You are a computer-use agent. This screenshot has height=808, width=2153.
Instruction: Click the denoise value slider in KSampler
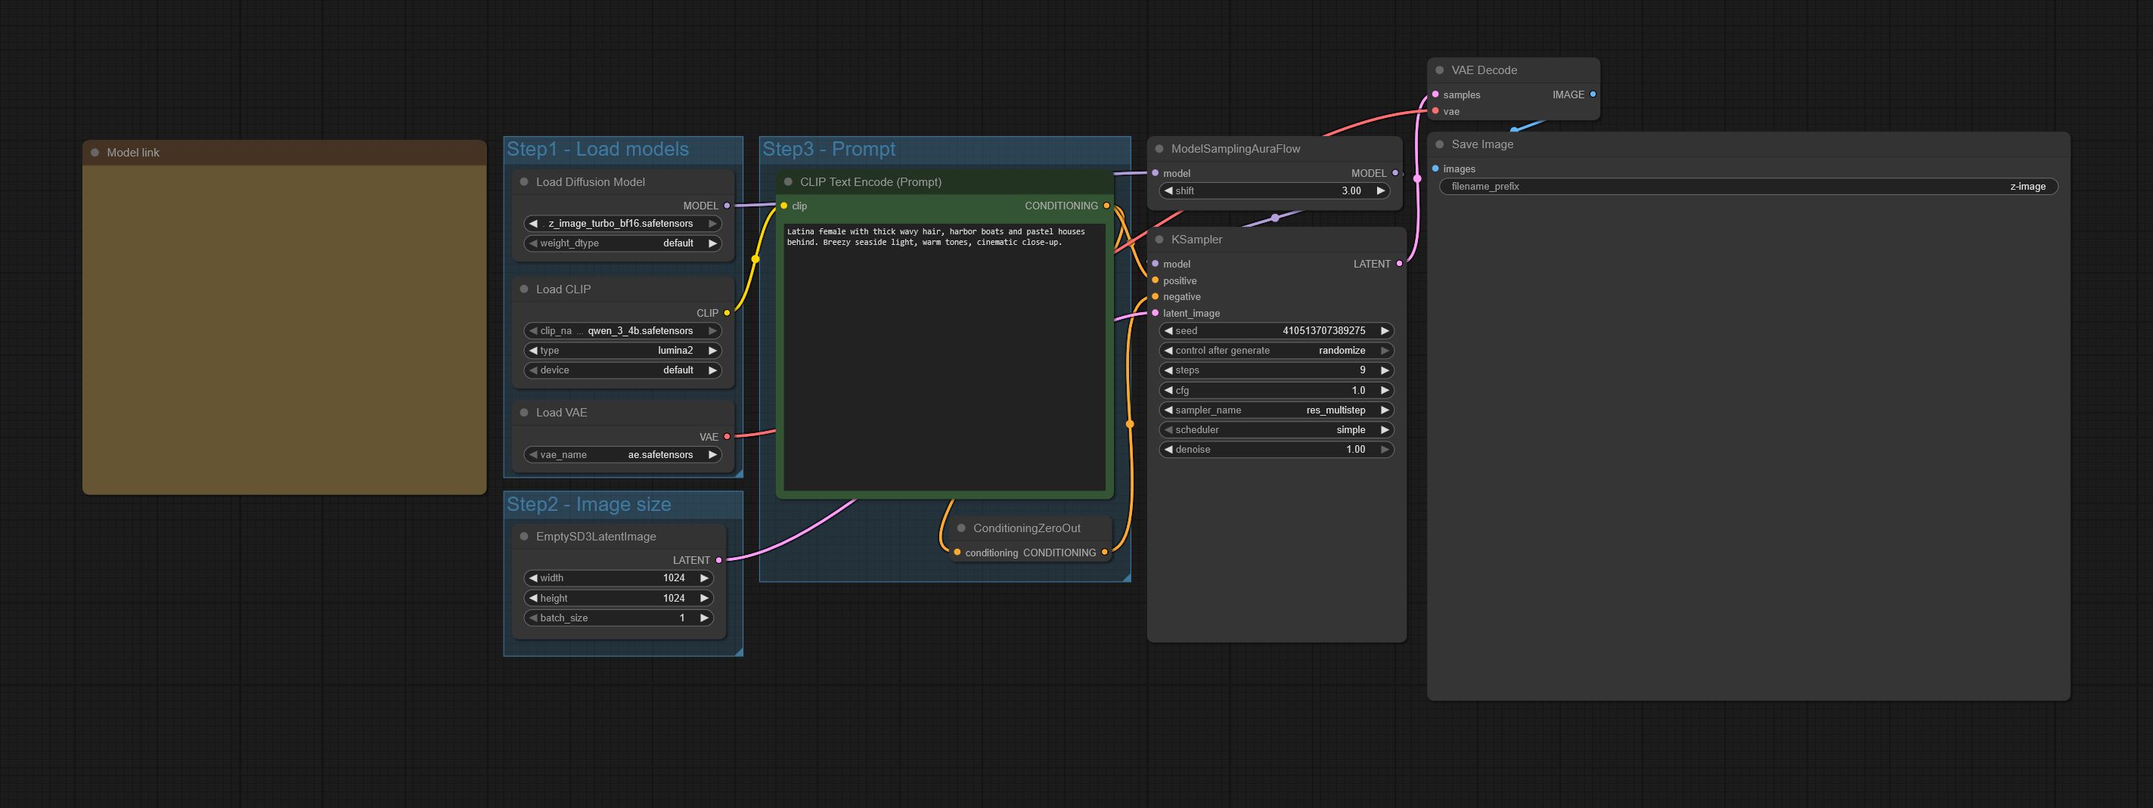pos(1276,450)
